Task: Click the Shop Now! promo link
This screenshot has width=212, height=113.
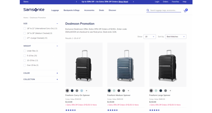Action: coord(123,2)
